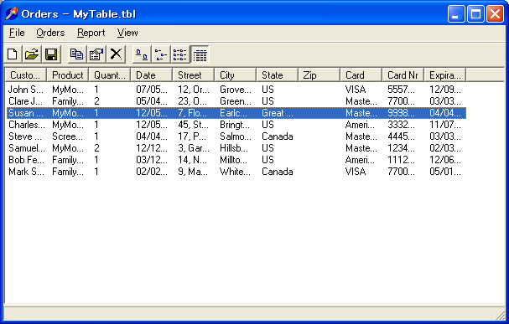Open the Orders menu
The height and width of the screenshot is (324, 509).
(x=50, y=33)
